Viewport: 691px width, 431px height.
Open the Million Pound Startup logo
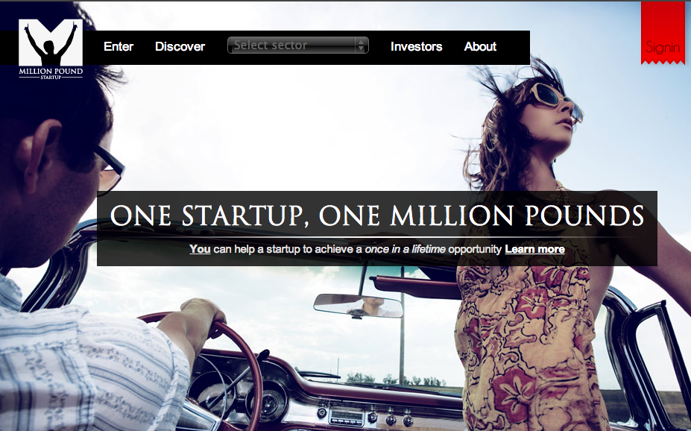click(51, 48)
